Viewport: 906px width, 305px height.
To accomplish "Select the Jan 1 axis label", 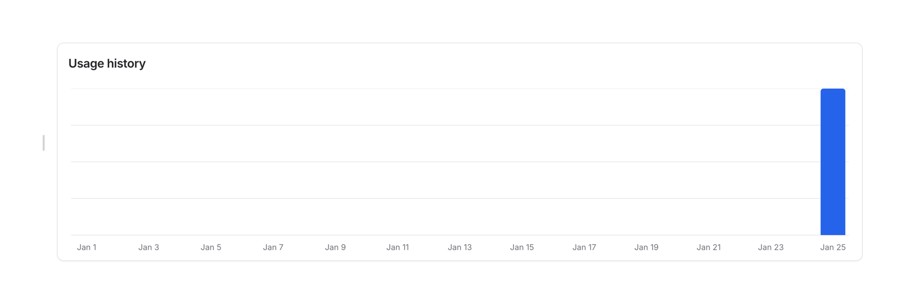I will pyautogui.click(x=87, y=247).
